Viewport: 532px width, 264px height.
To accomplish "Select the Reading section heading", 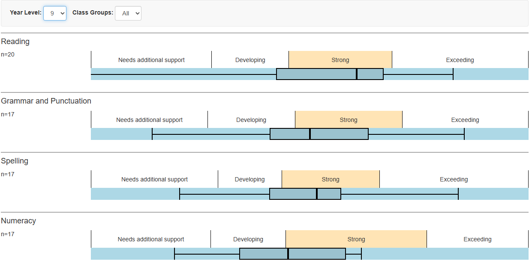I will pos(15,42).
